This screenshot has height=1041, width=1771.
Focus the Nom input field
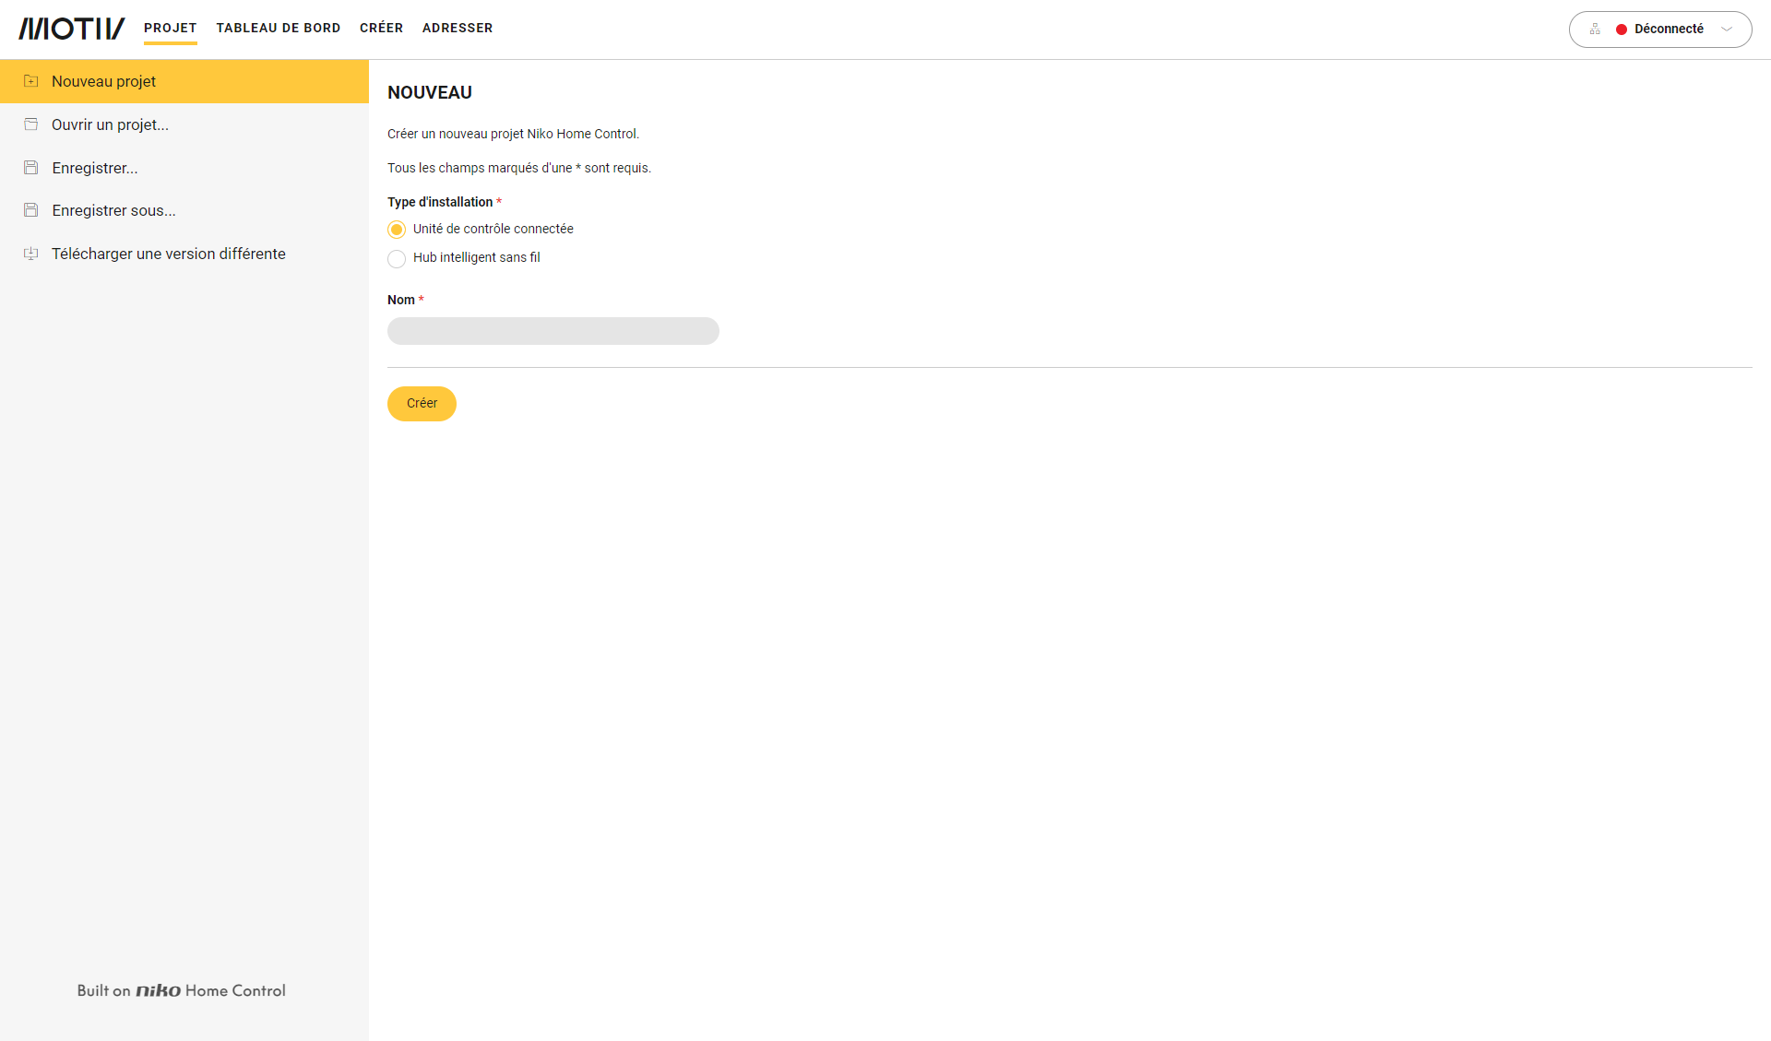553,331
